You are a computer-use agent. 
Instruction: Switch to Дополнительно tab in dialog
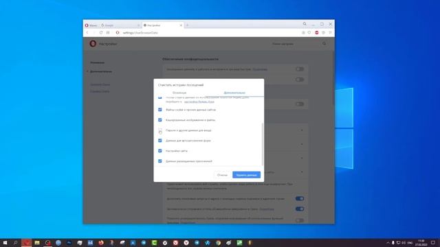pyautogui.click(x=234, y=93)
